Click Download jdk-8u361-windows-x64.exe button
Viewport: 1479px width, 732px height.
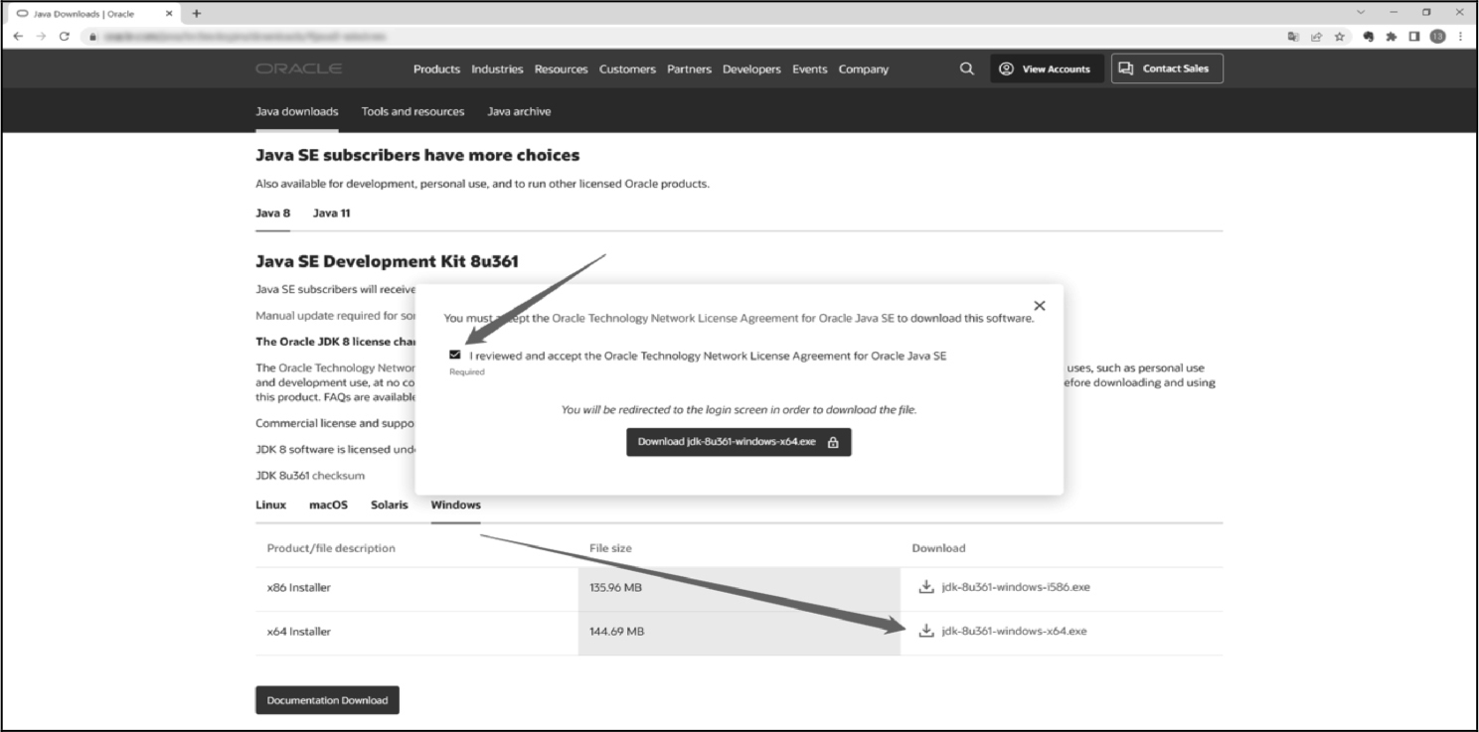pos(739,442)
